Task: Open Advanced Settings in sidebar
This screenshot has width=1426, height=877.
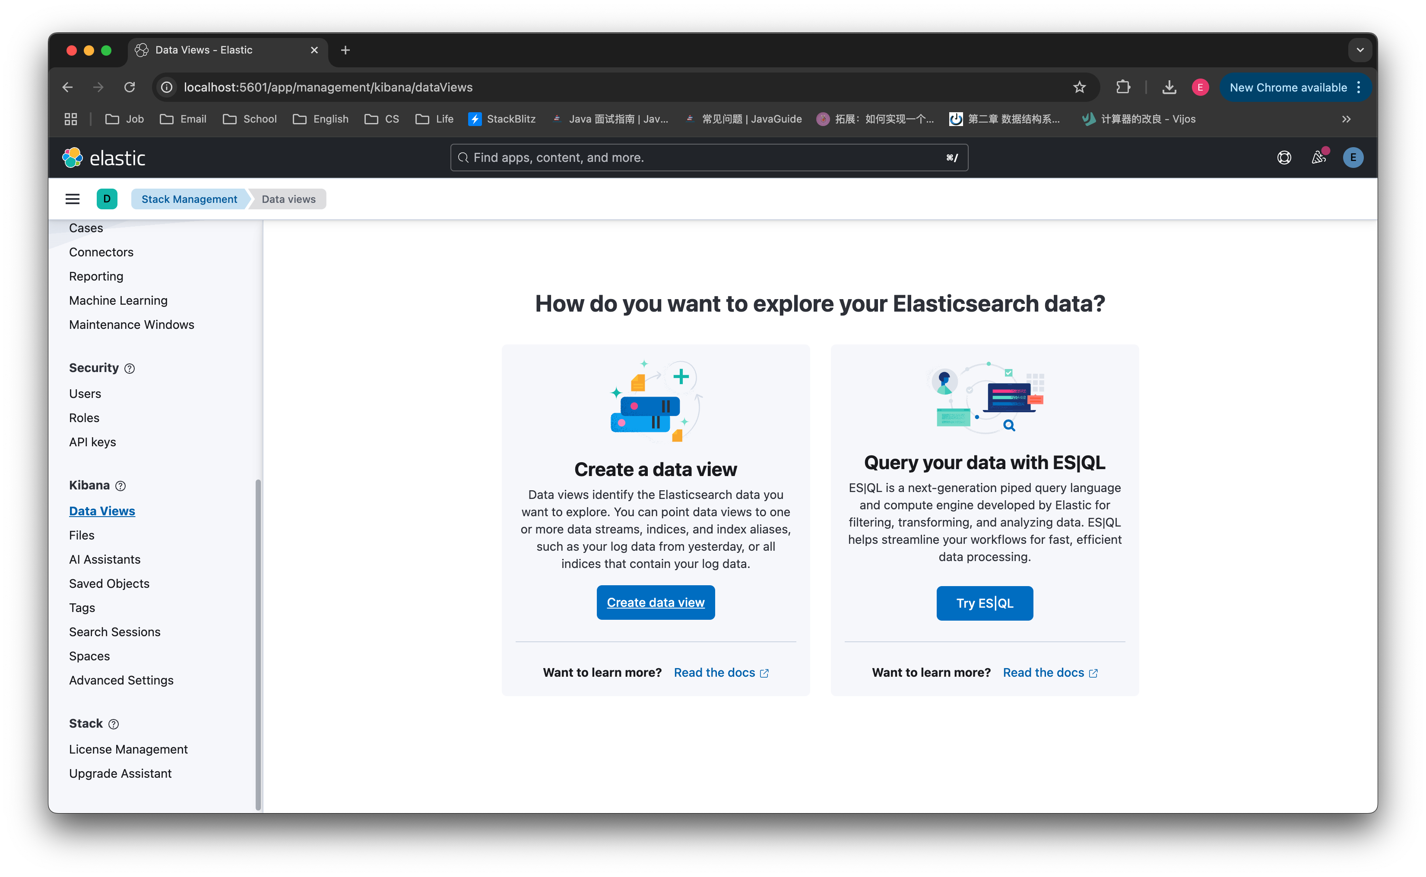Action: click(121, 680)
